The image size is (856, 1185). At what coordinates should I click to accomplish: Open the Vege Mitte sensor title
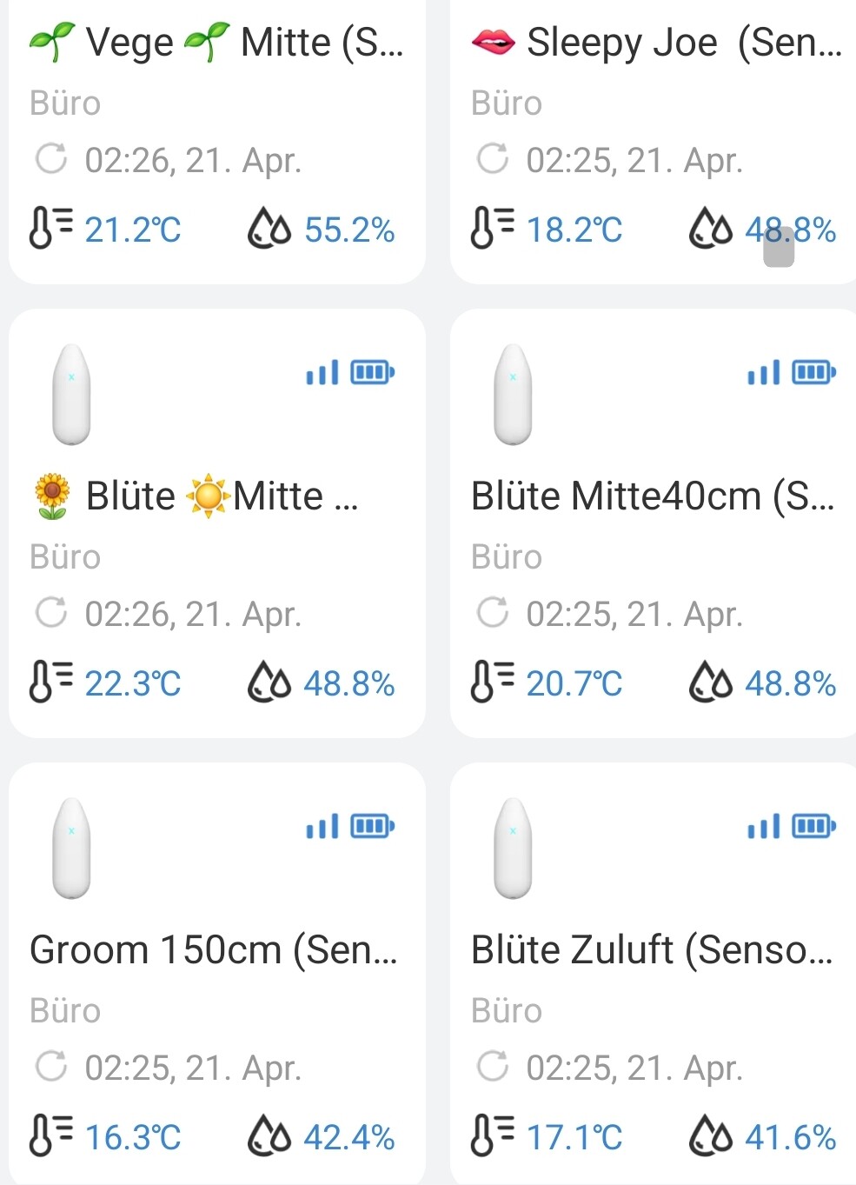coord(217,42)
